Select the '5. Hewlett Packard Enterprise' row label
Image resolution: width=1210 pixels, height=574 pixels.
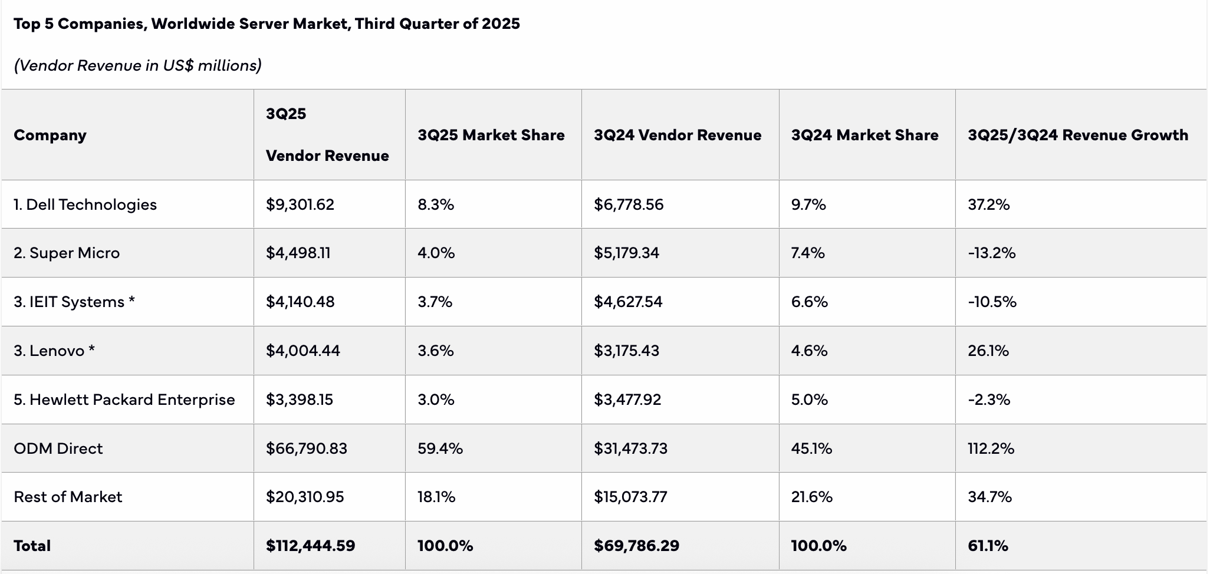point(124,400)
